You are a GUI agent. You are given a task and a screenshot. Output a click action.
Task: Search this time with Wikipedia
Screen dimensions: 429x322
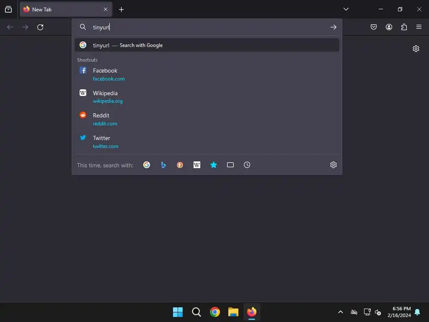[197, 165]
